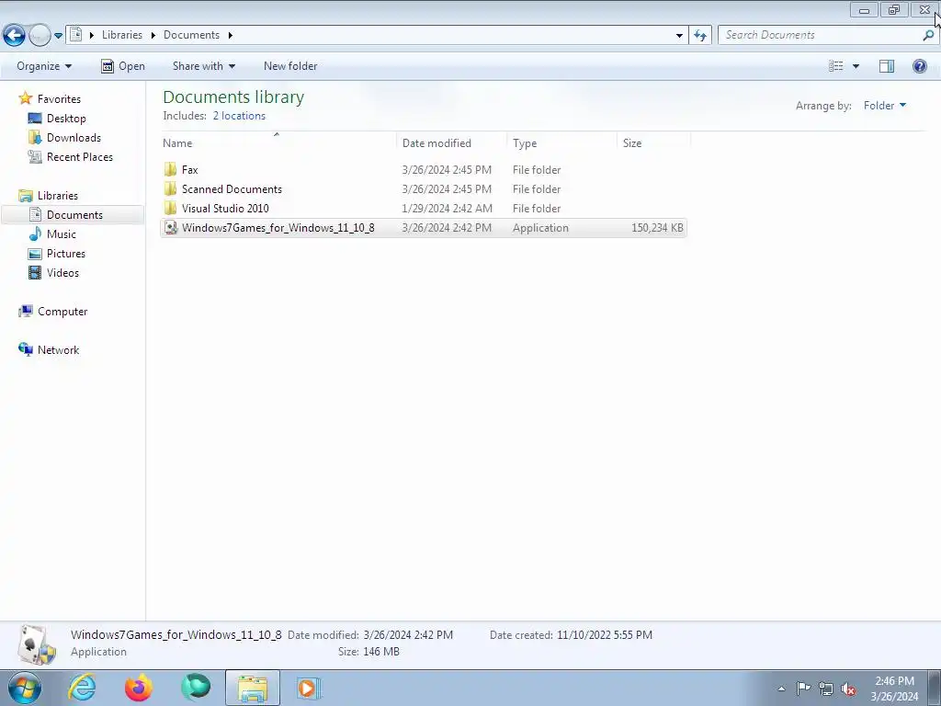Click Date modified value in details pane

(408, 634)
